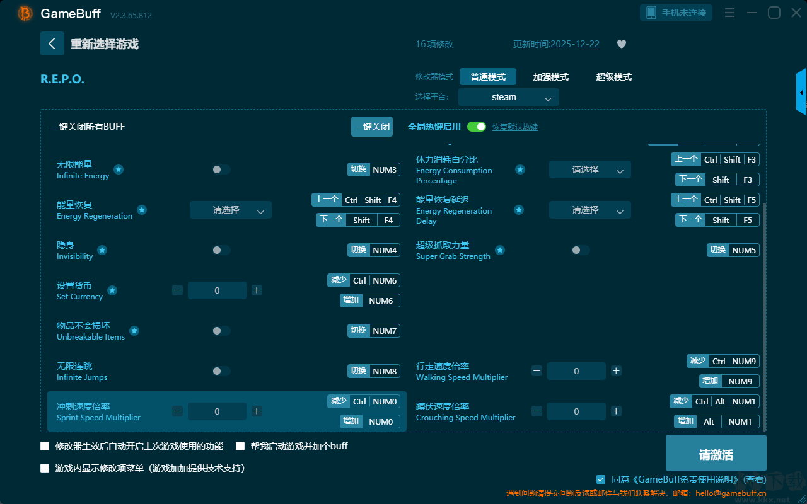Click the NUM7 hotkey for Unbreakable Items
Viewport: 807px width, 504px height.
[x=374, y=331]
